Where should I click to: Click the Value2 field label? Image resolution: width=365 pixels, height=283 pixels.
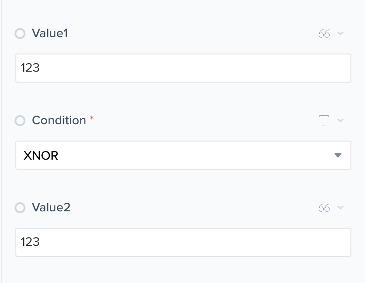click(51, 207)
